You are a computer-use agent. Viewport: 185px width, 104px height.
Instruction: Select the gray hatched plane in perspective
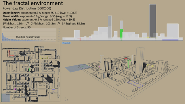(77, 68)
